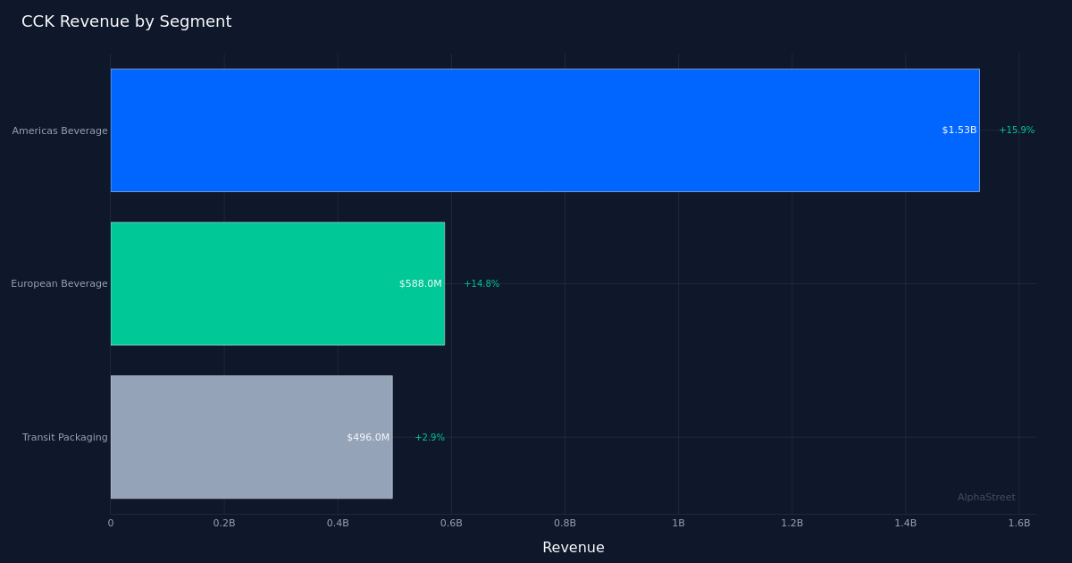Select the Transit Packaging bar
This screenshot has height=563, width=1072.
(x=250, y=437)
